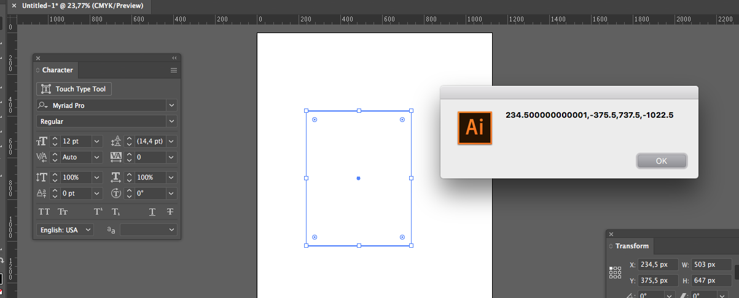Image resolution: width=739 pixels, height=298 pixels.
Task: Click the vertical scale icon
Action: click(x=42, y=177)
